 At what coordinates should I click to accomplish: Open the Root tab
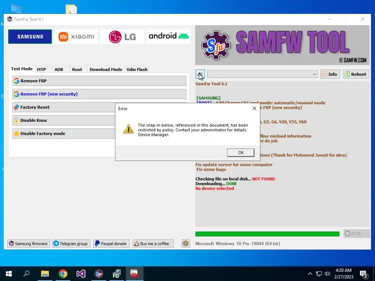77,70
